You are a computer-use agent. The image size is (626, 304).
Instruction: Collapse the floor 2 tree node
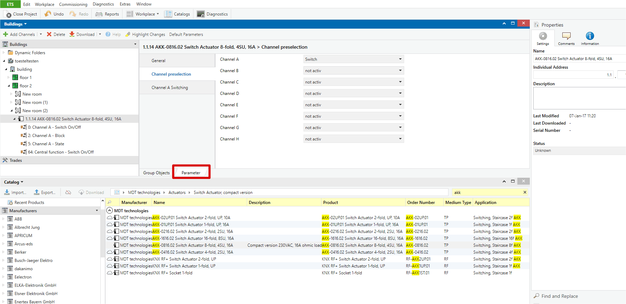click(x=9, y=86)
